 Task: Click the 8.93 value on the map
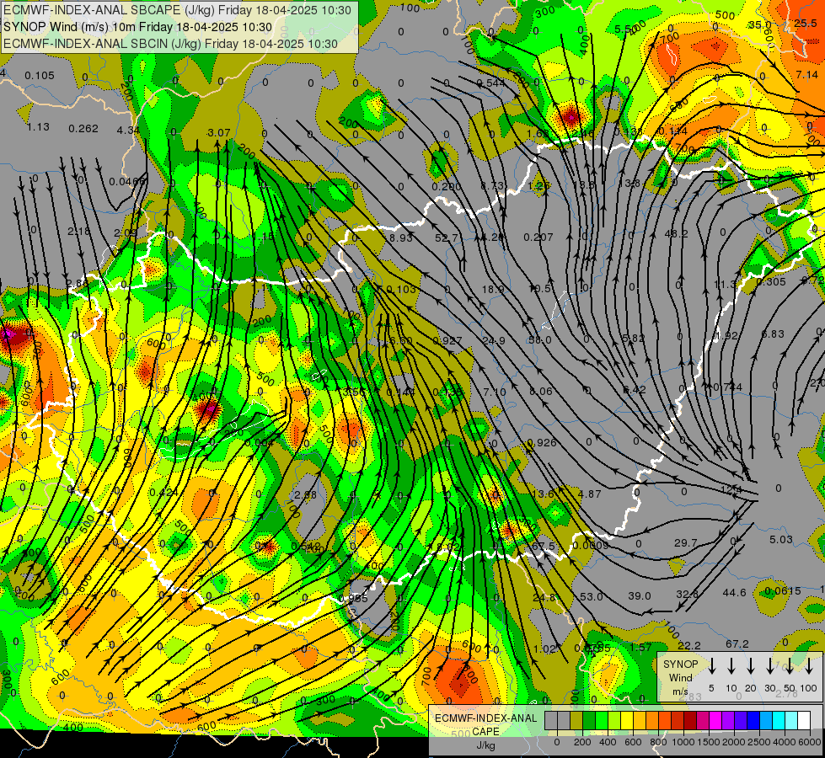[401, 238]
